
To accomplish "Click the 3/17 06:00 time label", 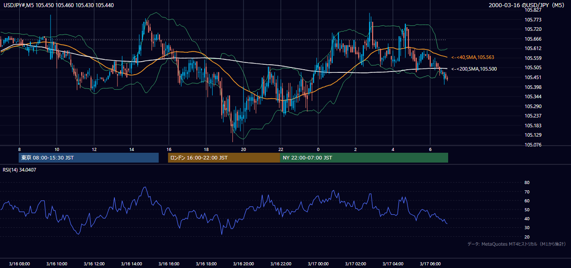I will 430,264.
